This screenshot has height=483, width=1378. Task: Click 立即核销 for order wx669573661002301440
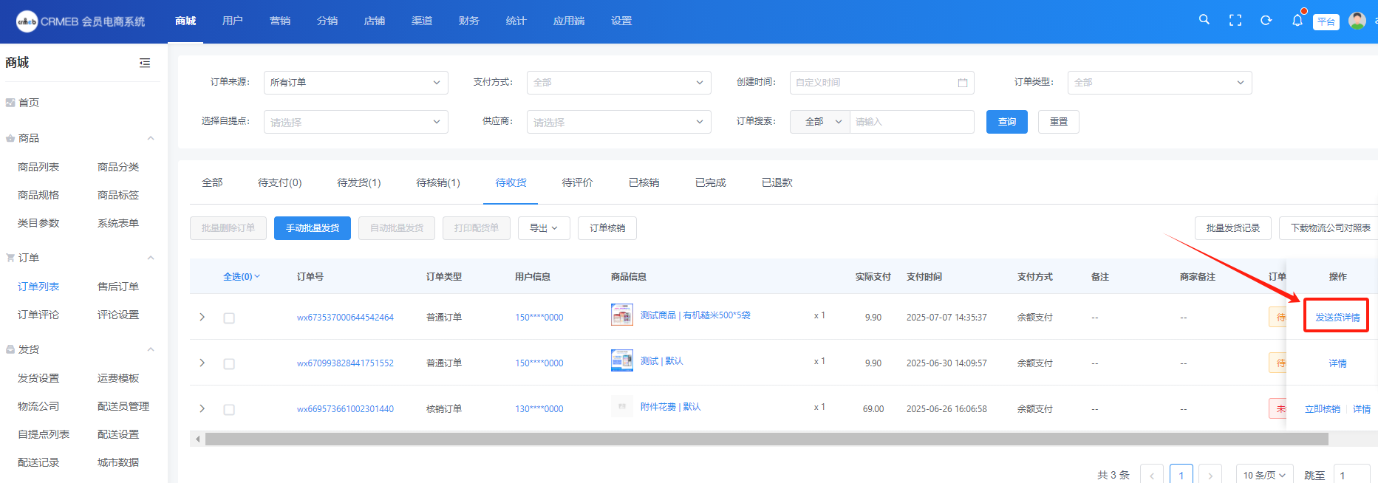pos(1323,409)
